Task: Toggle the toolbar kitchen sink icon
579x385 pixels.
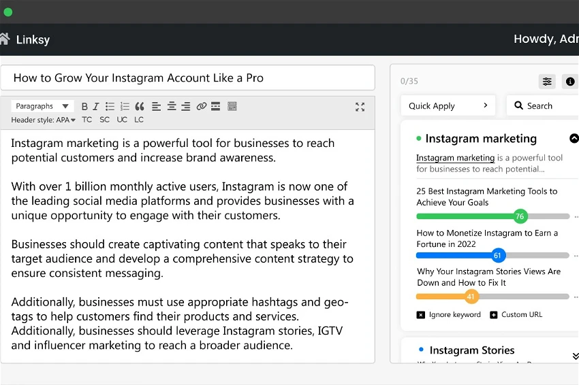Action: [x=232, y=106]
